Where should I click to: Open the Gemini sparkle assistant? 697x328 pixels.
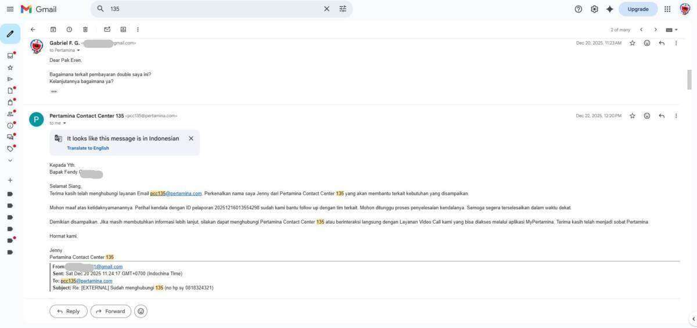(x=610, y=9)
